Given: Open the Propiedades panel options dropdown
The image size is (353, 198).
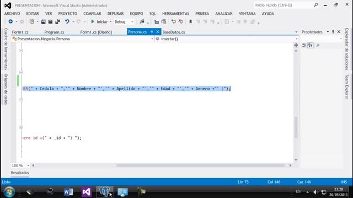Looking at the screenshot, I should click(328, 32).
